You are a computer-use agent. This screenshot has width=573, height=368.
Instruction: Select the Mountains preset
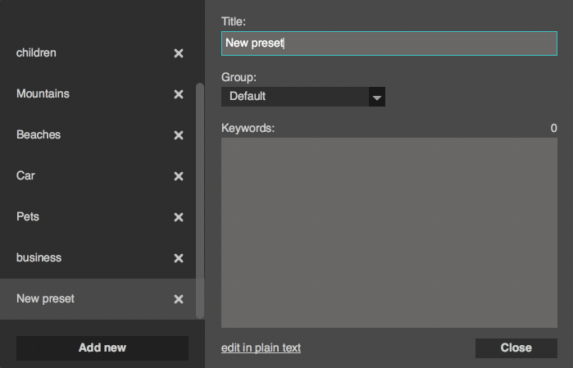tap(98, 94)
